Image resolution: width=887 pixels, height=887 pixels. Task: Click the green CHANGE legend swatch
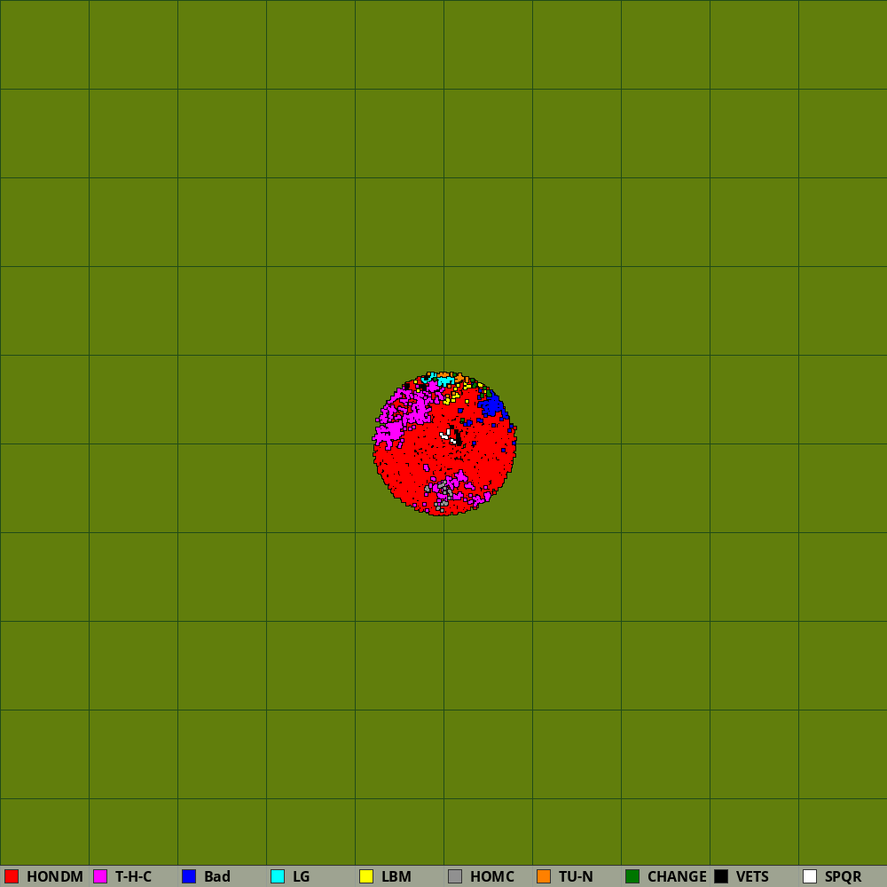point(632,876)
